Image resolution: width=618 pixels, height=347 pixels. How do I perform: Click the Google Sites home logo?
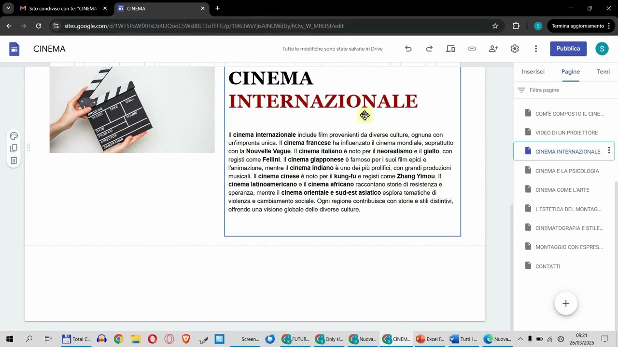14,49
